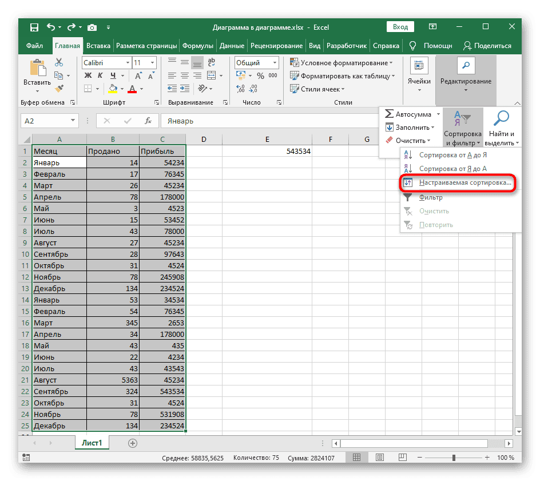Click the Вход sign-in button

point(400,27)
